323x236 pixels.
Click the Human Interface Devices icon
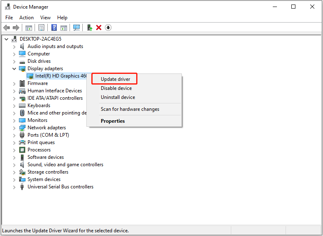(x=22, y=91)
